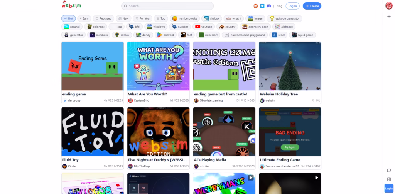395x194 pixels.
Task: Select the Hot filter tab
Action: coord(68,18)
